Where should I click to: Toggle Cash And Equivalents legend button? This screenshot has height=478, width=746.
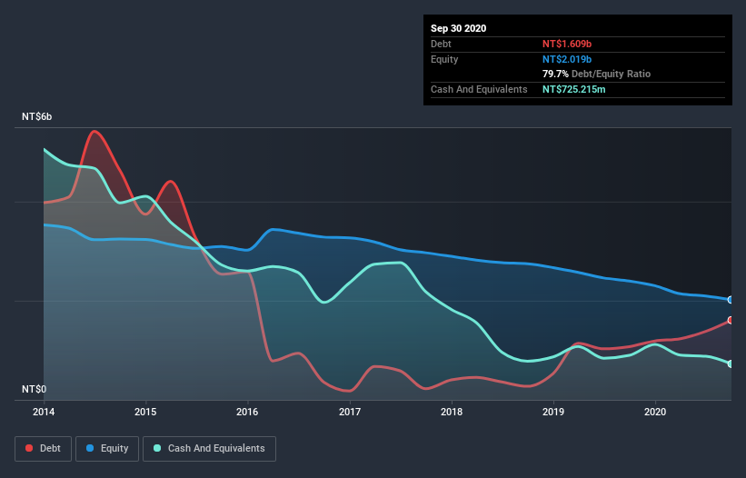209,449
